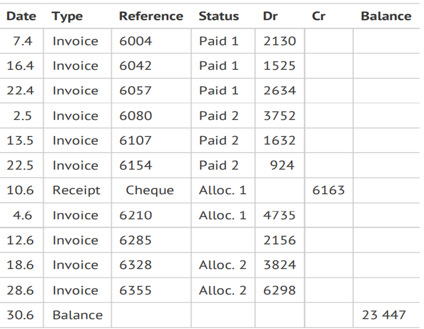Select invoice reference 6004

coord(136,41)
